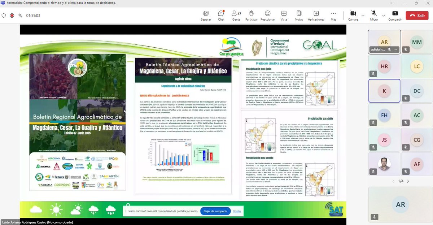Click the sparkle icon beside the timer
The image size is (433, 225).
[20, 16]
